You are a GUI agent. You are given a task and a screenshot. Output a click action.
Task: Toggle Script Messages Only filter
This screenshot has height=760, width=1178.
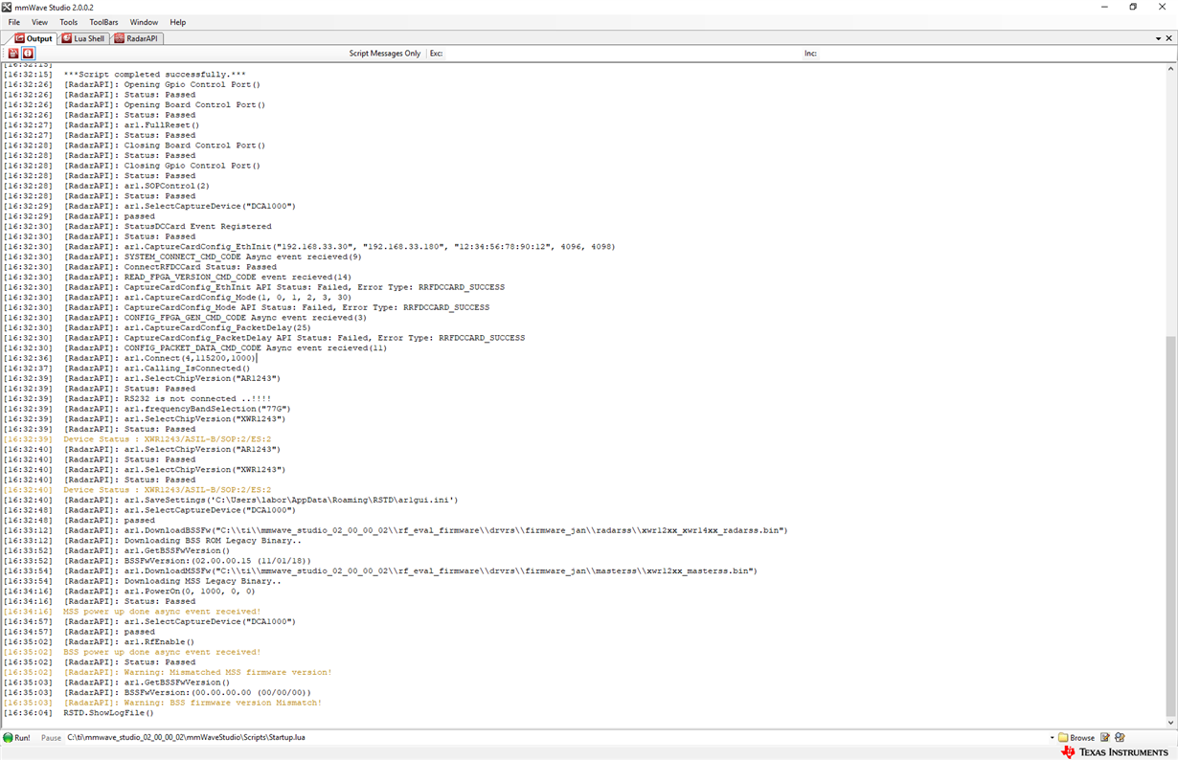[385, 54]
